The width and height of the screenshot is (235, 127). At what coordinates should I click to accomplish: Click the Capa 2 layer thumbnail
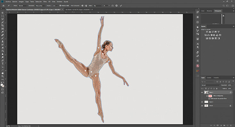coord(207,102)
